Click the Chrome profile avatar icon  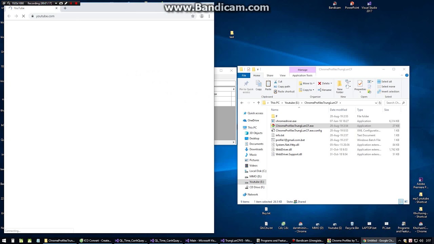click(x=202, y=16)
